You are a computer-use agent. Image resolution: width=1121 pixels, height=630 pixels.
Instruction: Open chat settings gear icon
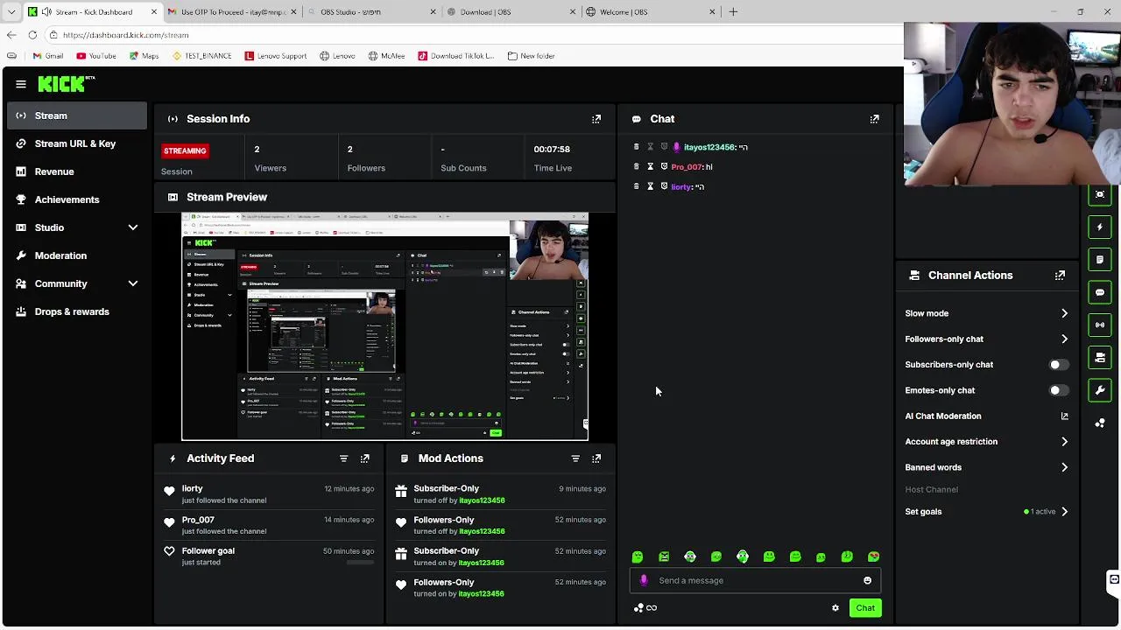[x=835, y=608]
